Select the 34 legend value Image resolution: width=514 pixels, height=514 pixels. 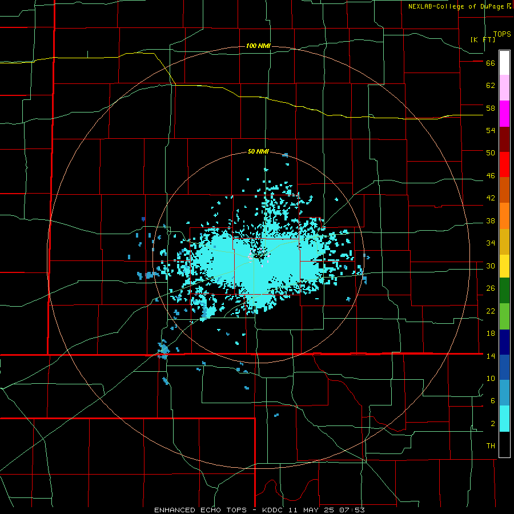pos(491,243)
